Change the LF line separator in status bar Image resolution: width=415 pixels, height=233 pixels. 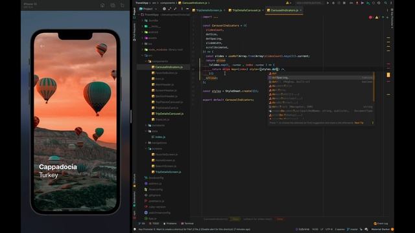tap(322, 229)
